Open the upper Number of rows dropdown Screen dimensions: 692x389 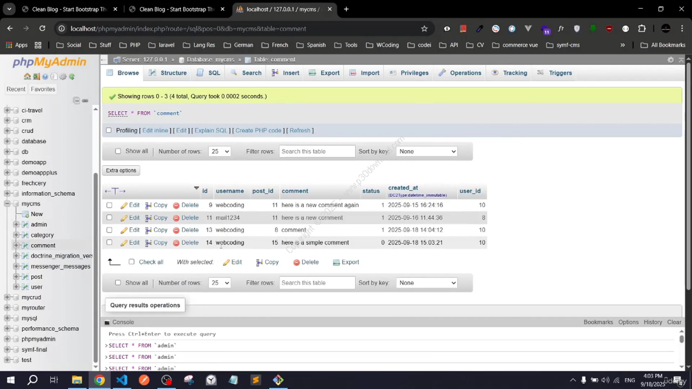tap(219, 151)
